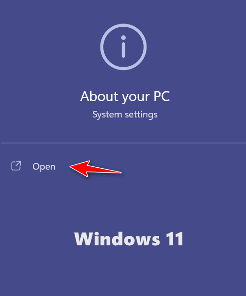246x296 pixels.
Task: Click the word System in subtitle
Action: click(x=107, y=115)
